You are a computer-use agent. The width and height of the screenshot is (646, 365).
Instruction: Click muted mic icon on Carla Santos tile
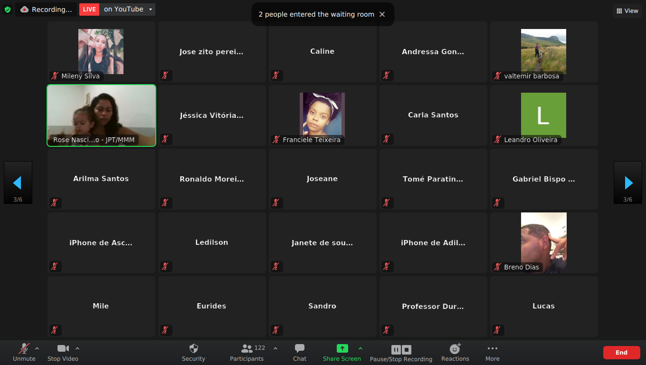387,139
